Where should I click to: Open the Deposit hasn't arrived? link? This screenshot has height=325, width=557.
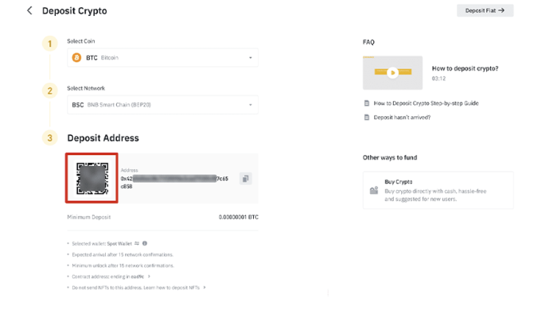[402, 117]
